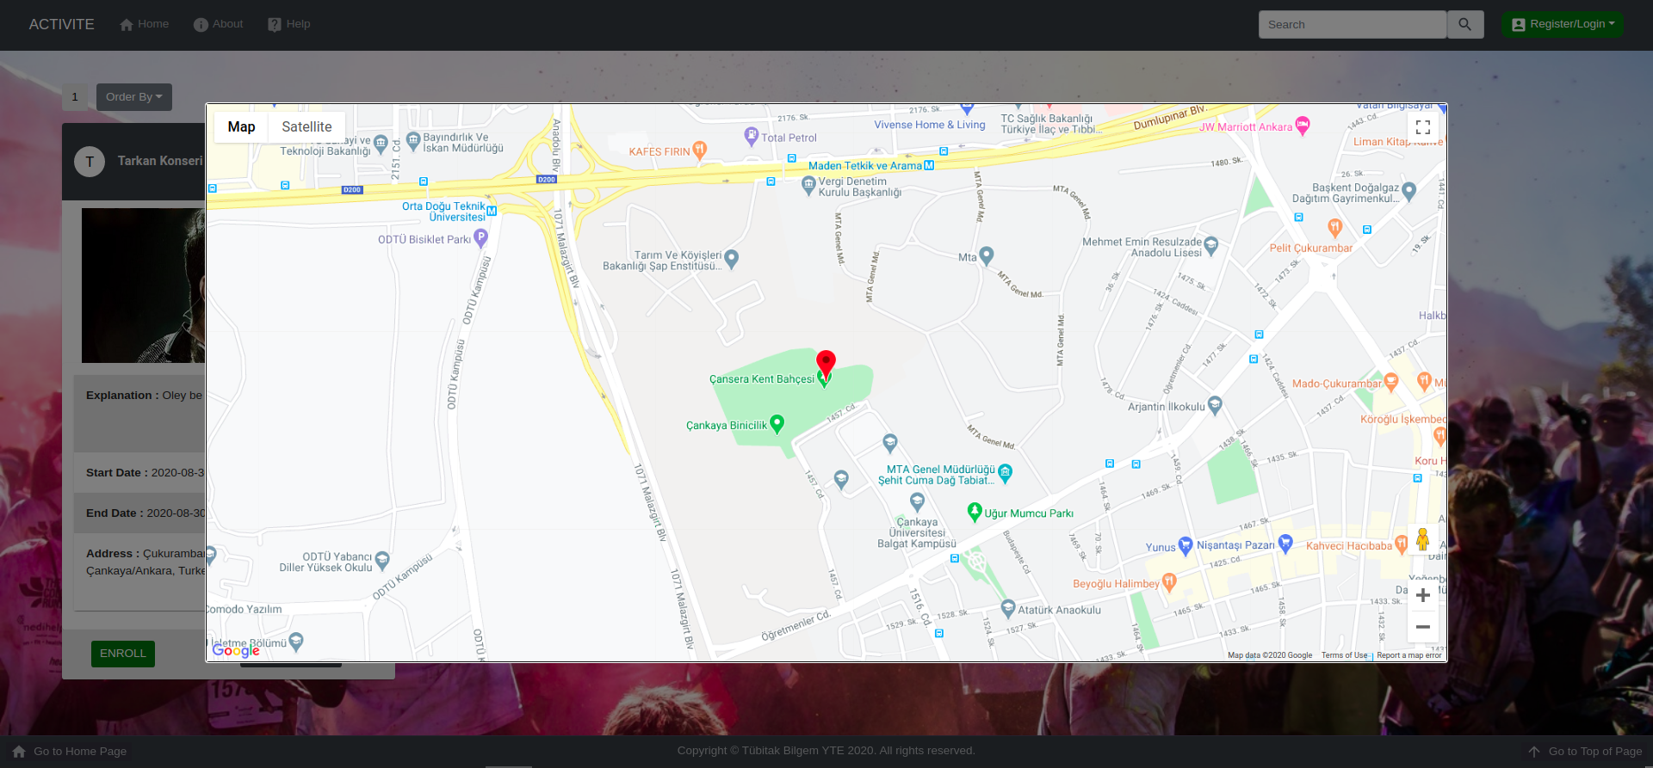Open Total Petrol map pin
Image resolution: width=1653 pixels, height=768 pixels.
coord(752,136)
